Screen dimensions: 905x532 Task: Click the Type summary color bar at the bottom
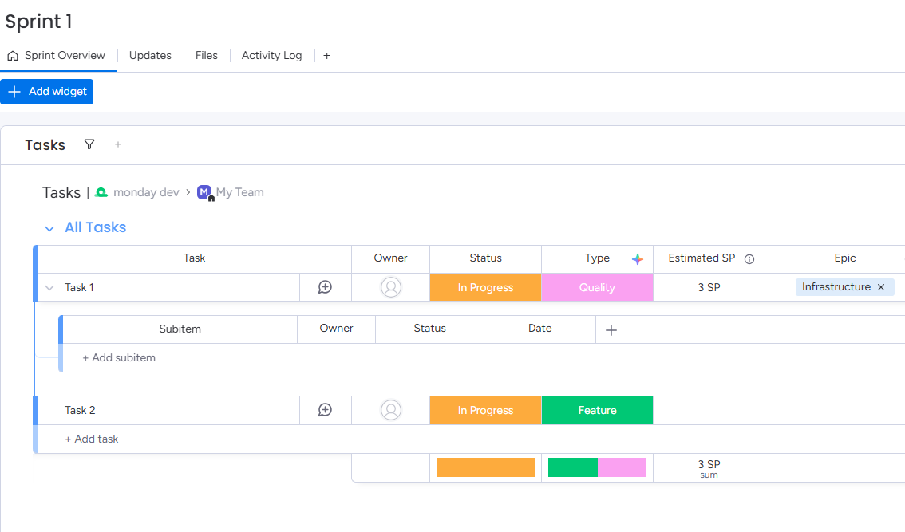pyautogui.click(x=597, y=467)
